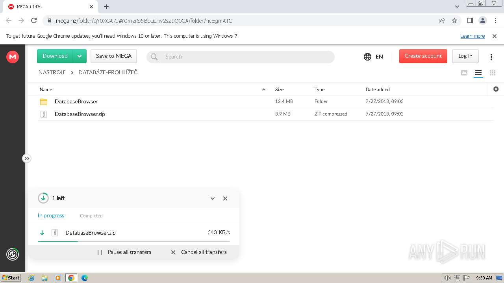Open the language globe selector

373,57
